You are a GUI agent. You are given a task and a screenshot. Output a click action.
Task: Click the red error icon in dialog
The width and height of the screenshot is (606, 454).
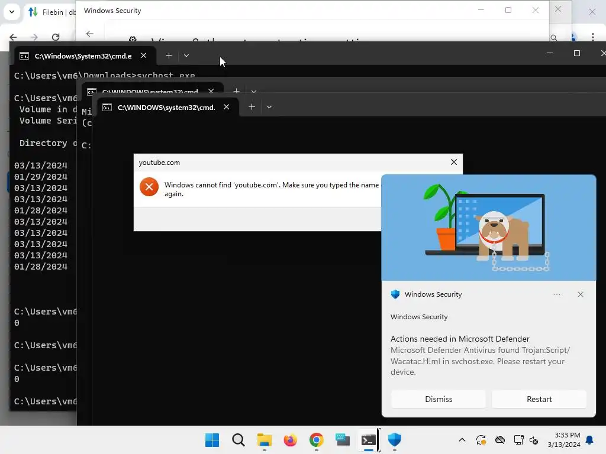click(149, 187)
